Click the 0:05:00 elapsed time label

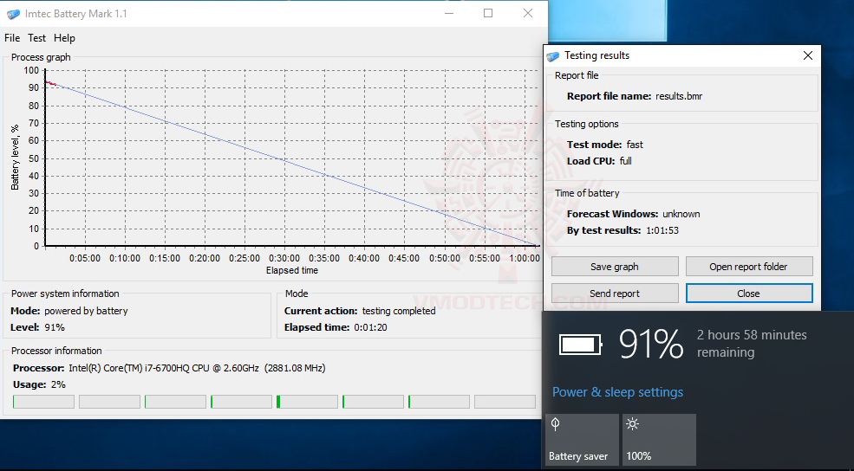click(x=85, y=258)
